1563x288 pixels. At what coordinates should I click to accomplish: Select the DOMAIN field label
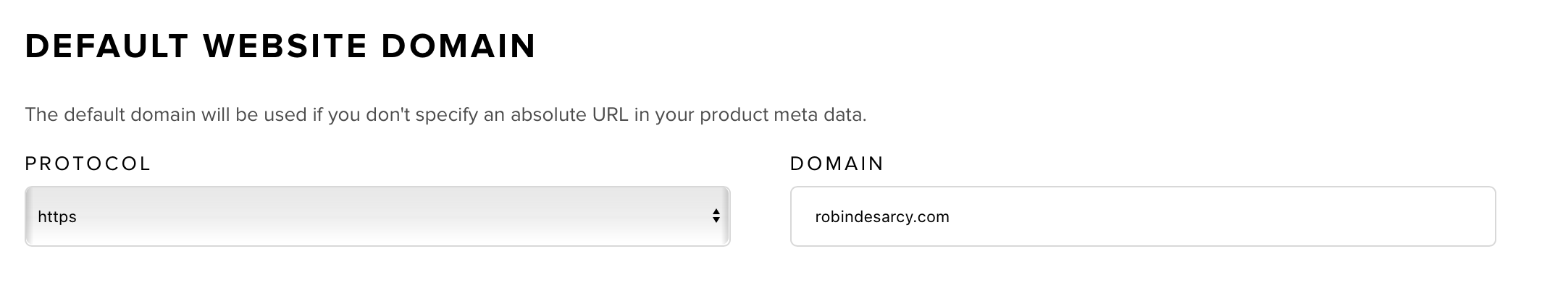[837, 164]
